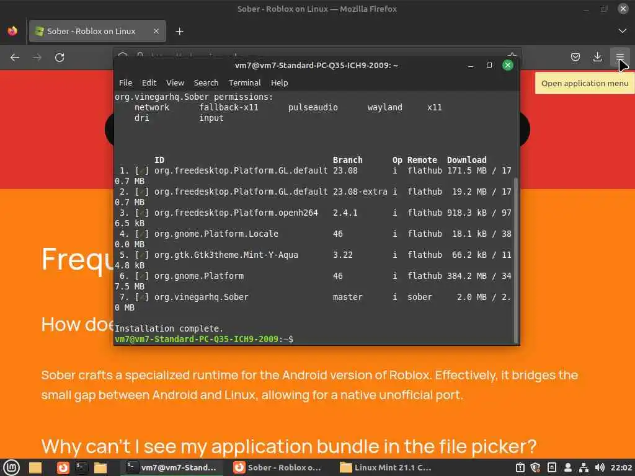Click org.vinegarhq.Sober row in terminal
This screenshot has height=476, width=635.
point(313,297)
